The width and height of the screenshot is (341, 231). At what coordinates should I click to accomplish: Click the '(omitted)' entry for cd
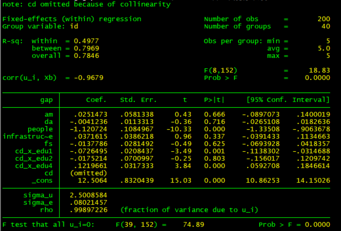point(89,173)
